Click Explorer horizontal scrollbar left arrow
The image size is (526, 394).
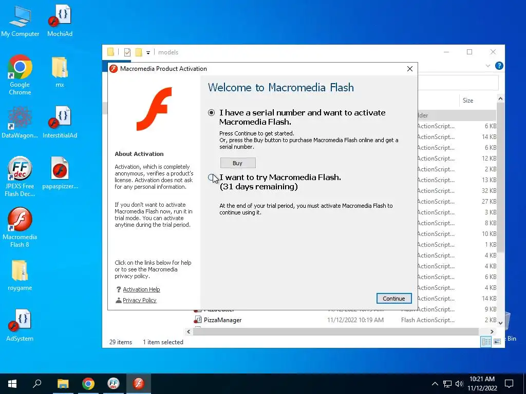pyautogui.click(x=189, y=332)
